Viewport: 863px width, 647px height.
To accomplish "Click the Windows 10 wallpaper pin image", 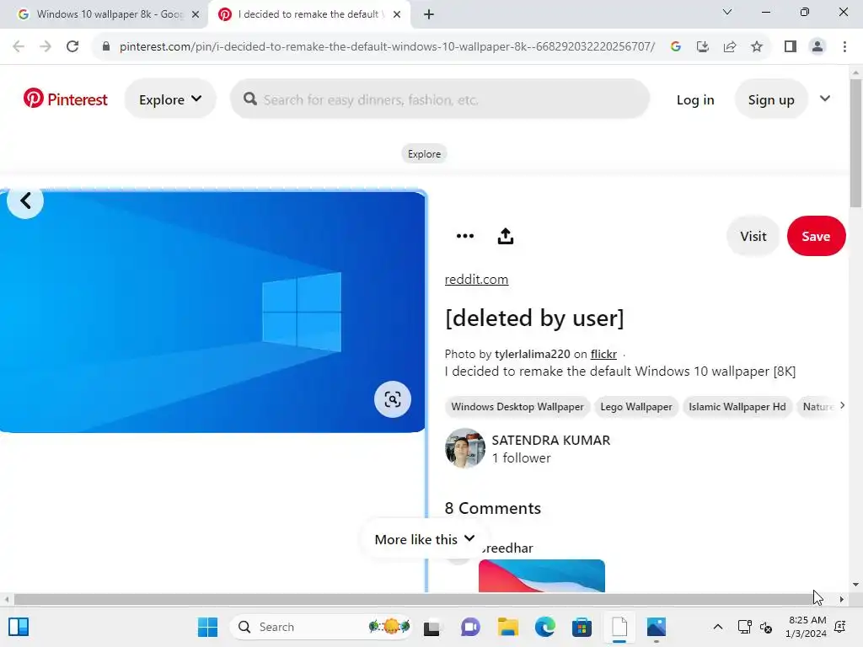I will 212,312.
